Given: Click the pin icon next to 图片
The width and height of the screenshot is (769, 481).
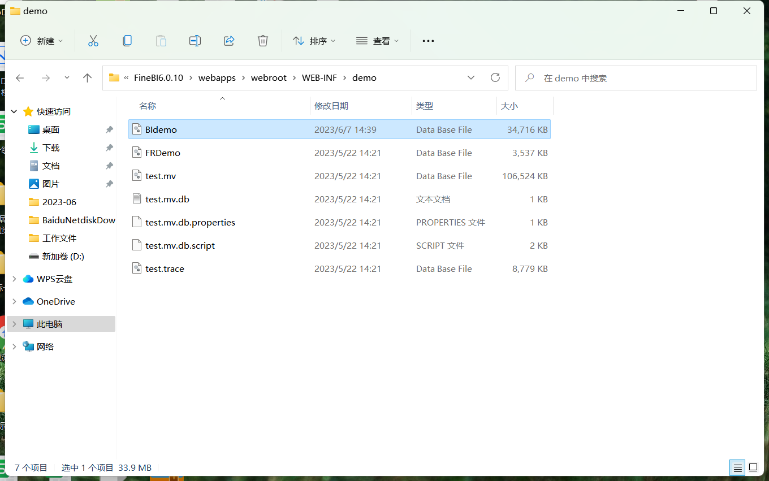Looking at the screenshot, I should coord(109,184).
